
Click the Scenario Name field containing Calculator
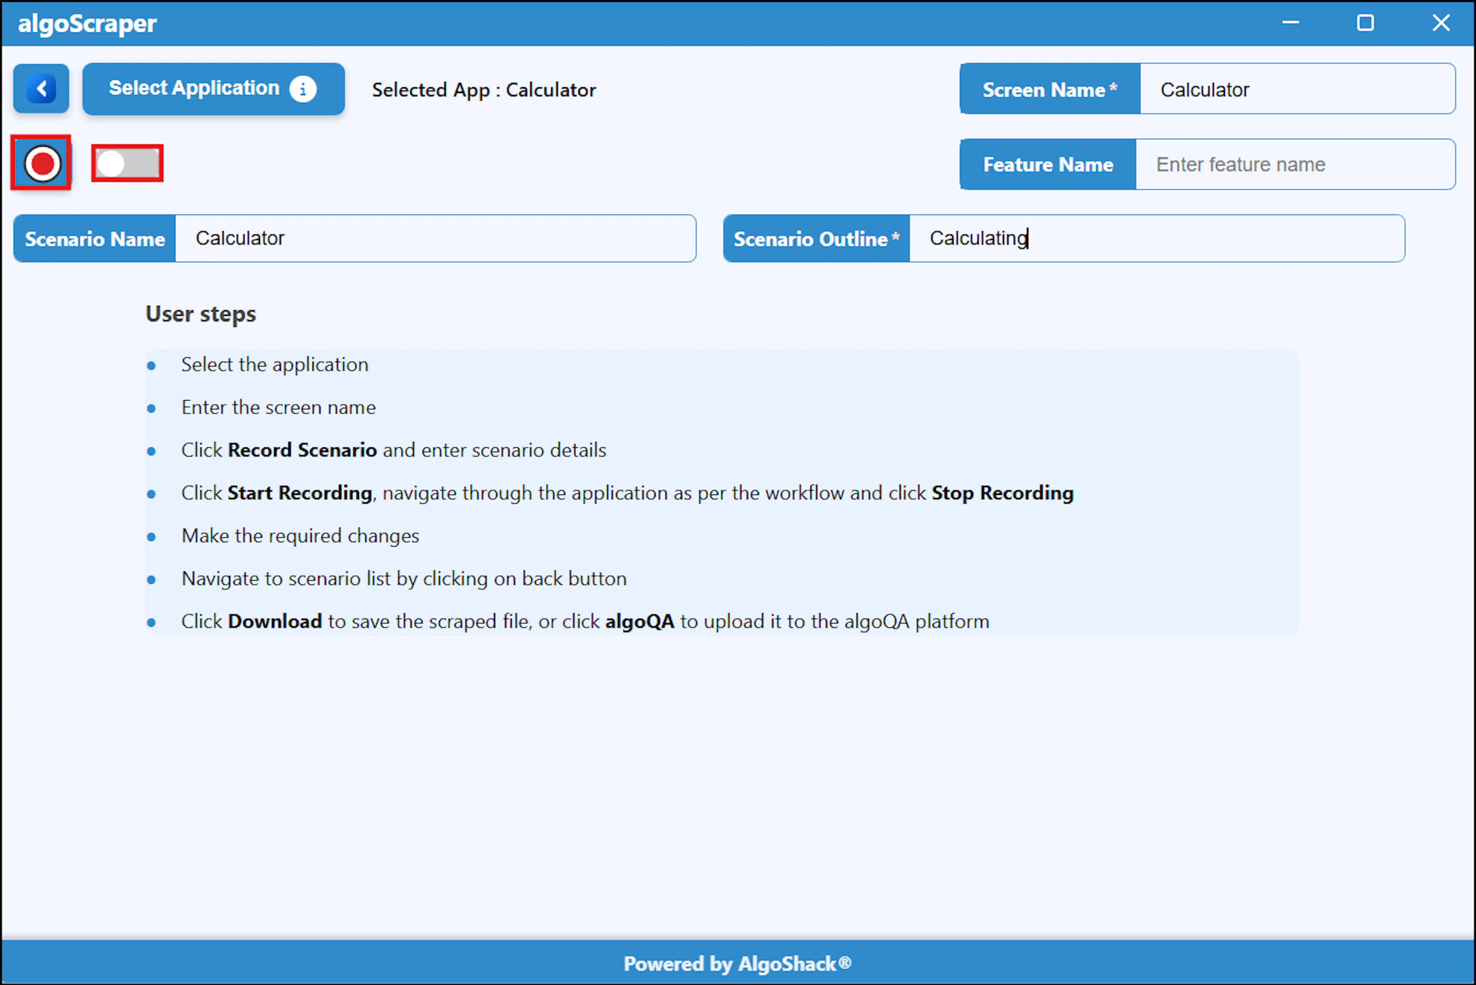tap(435, 238)
